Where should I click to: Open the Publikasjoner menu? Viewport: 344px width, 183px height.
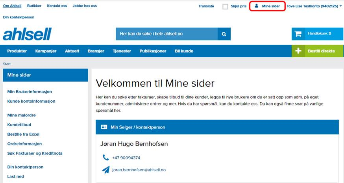(153, 51)
